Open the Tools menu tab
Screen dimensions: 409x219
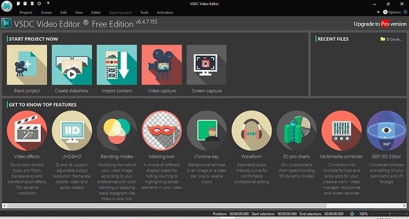tap(145, 13)
